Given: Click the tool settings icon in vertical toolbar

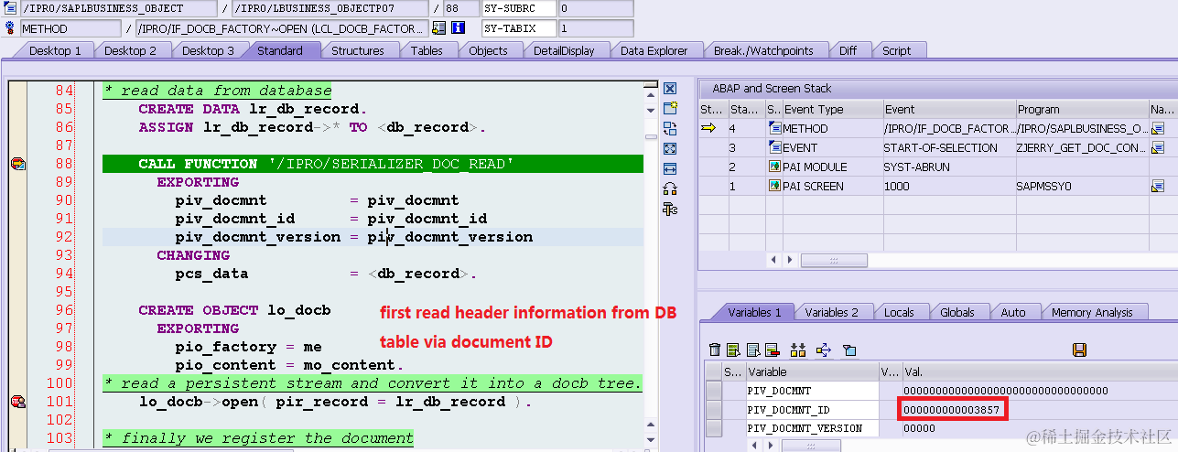Looking at the screenshot, I should click(670, 209).
